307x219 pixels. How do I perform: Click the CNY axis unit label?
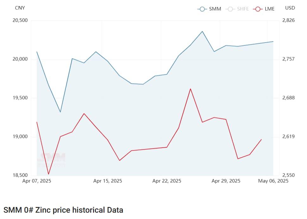click(x=20, y=8)
